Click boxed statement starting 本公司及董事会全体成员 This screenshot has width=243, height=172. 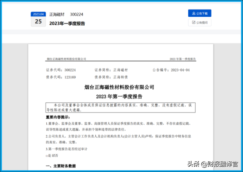[x=120, y=108]
